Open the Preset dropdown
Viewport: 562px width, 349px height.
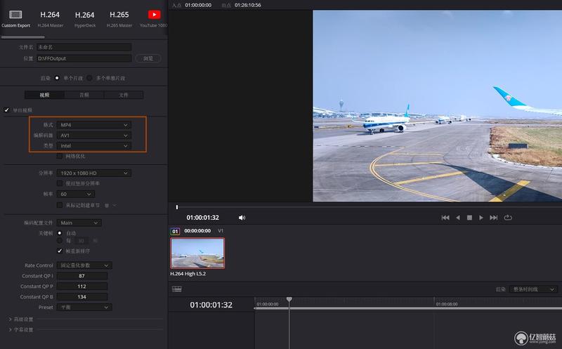point(84,307)
